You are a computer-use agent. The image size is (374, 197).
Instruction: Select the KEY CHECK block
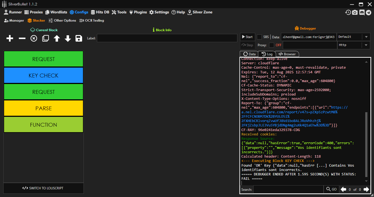tap(44, 75)
